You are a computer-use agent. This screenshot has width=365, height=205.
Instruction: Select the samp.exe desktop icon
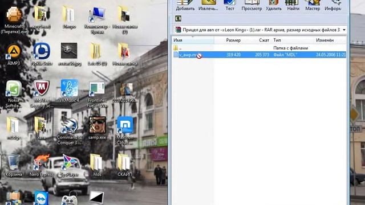97,128
